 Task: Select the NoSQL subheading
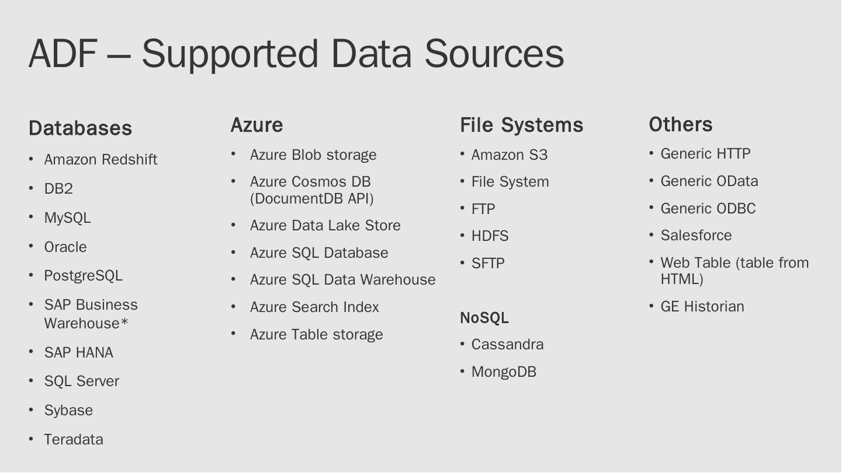tap(484, 318)
